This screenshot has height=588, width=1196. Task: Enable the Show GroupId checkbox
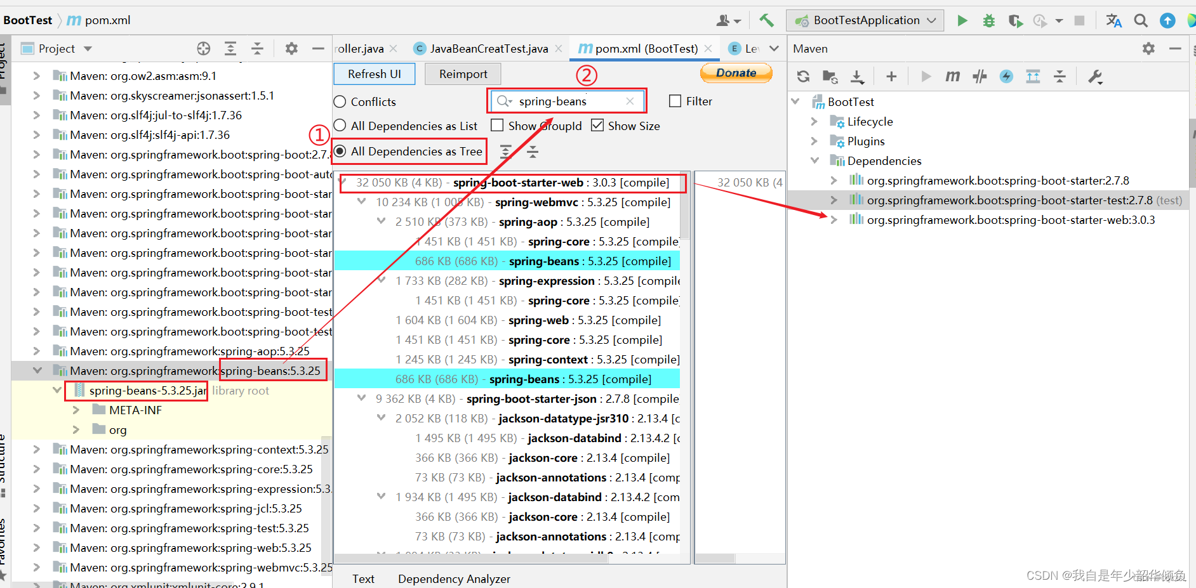tap(497, 125)
